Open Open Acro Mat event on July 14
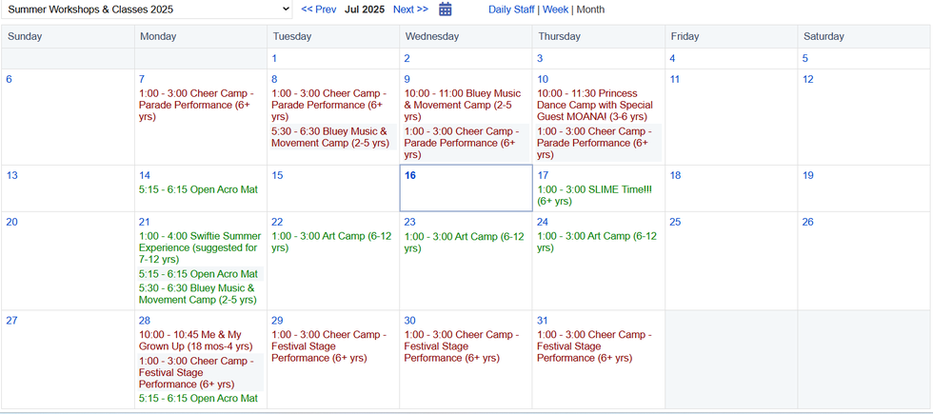Image resolution: width=933 pixels, height=414 pixels. (198, 189)
